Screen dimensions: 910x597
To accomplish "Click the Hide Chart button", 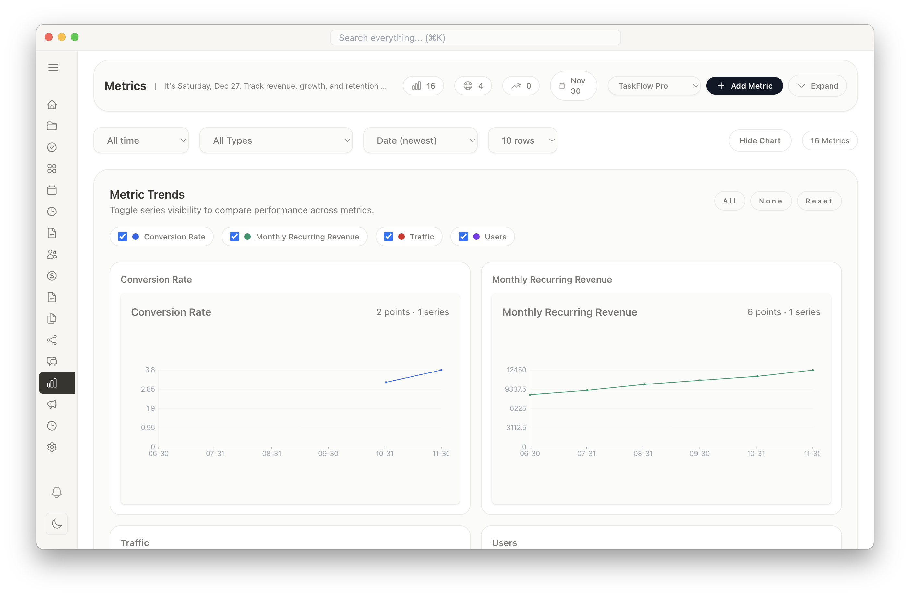I will coord(760,140).
